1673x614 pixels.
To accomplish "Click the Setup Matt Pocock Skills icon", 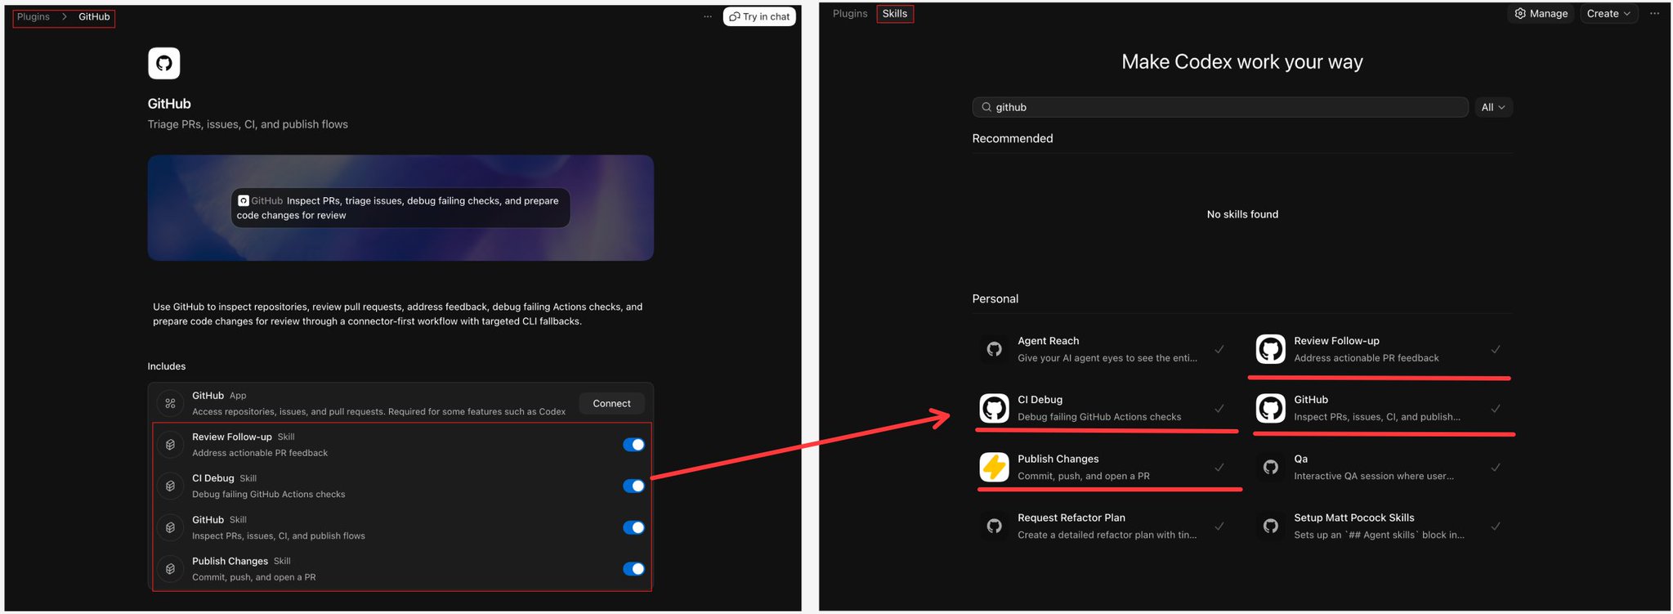I will [x=1270, y=526].
